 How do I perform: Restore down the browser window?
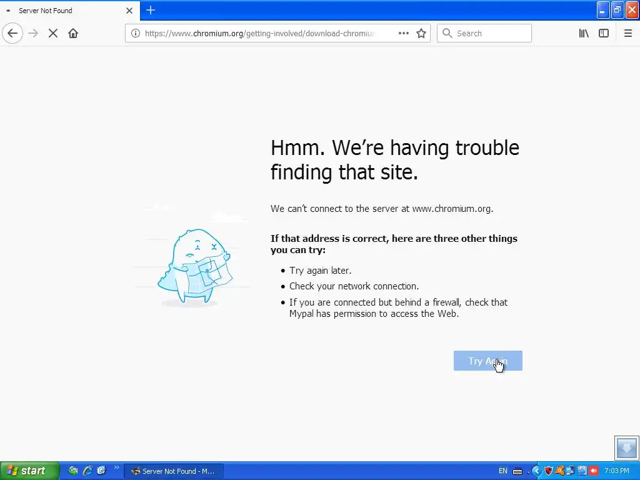tap(617, 10)
